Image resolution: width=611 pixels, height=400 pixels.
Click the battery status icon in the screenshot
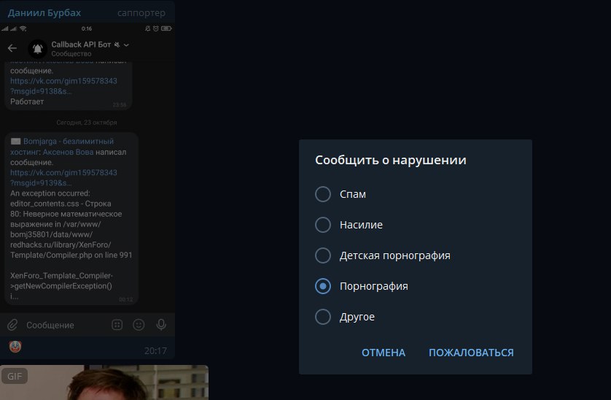coord(166,28)
